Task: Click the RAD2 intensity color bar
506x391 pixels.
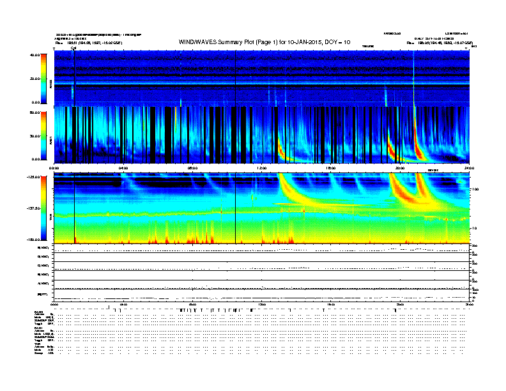Action: tap(43, 79)
